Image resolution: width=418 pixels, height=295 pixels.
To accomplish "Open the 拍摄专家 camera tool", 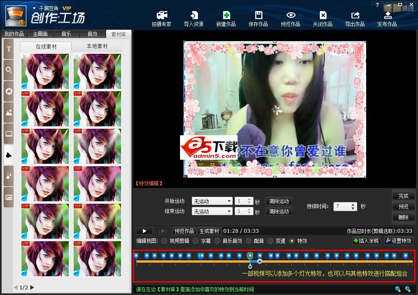I will (x=162, y=19).
